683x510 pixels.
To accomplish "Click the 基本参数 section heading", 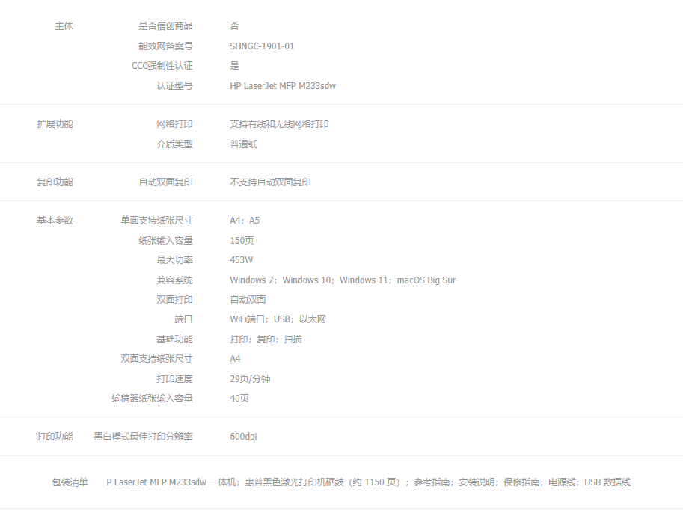I will [55, 221].
